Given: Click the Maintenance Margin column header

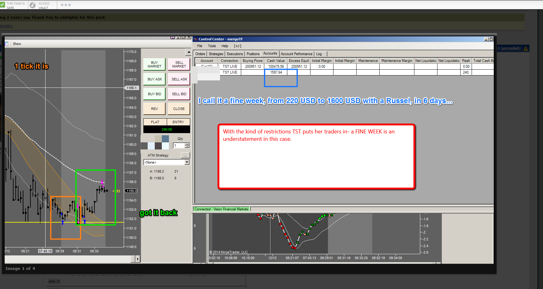Looking at the screenshot, I should coord(397,61).
